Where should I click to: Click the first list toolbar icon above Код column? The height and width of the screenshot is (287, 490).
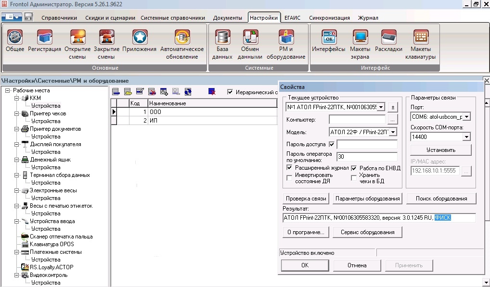116,92
